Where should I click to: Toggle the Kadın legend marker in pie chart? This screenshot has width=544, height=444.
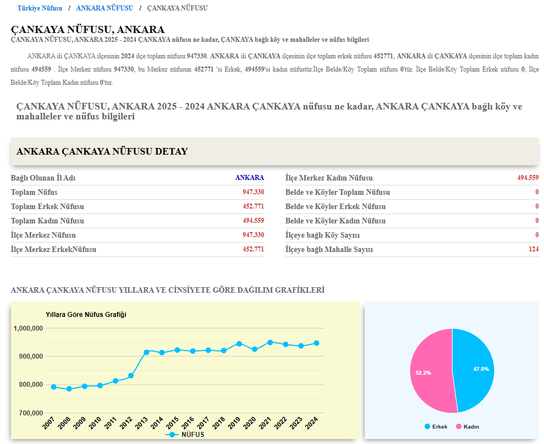point(458,427)
